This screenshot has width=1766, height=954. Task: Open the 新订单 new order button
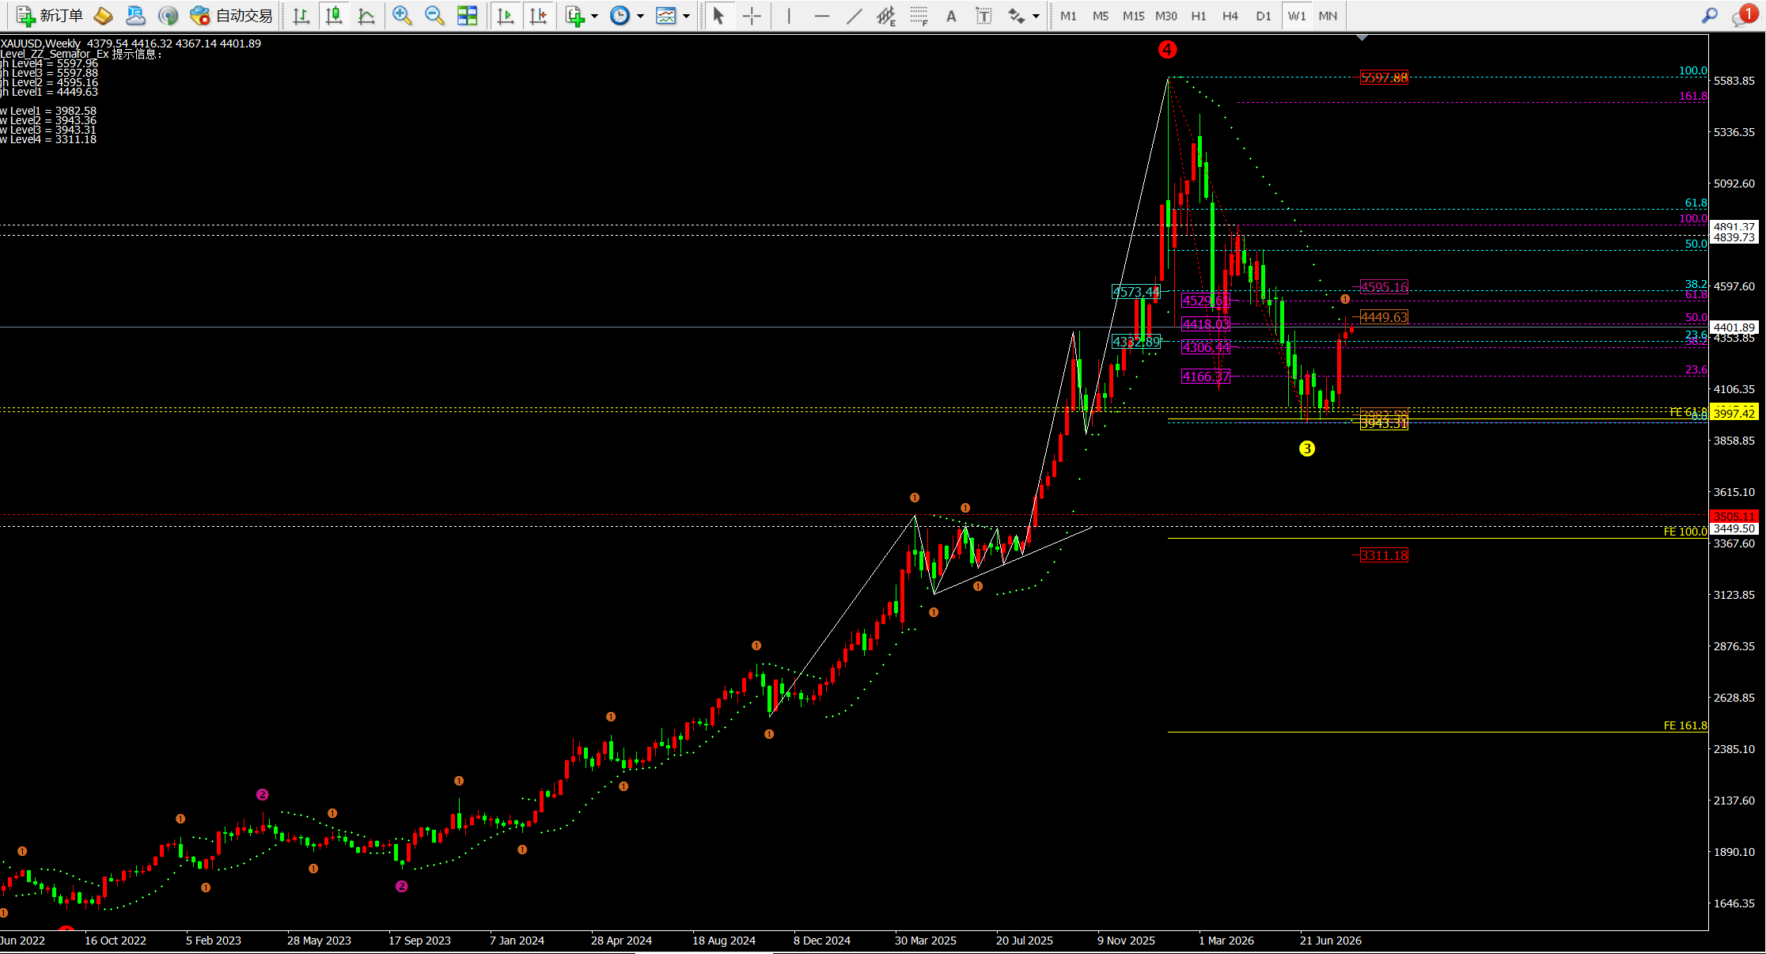(49, 16)
